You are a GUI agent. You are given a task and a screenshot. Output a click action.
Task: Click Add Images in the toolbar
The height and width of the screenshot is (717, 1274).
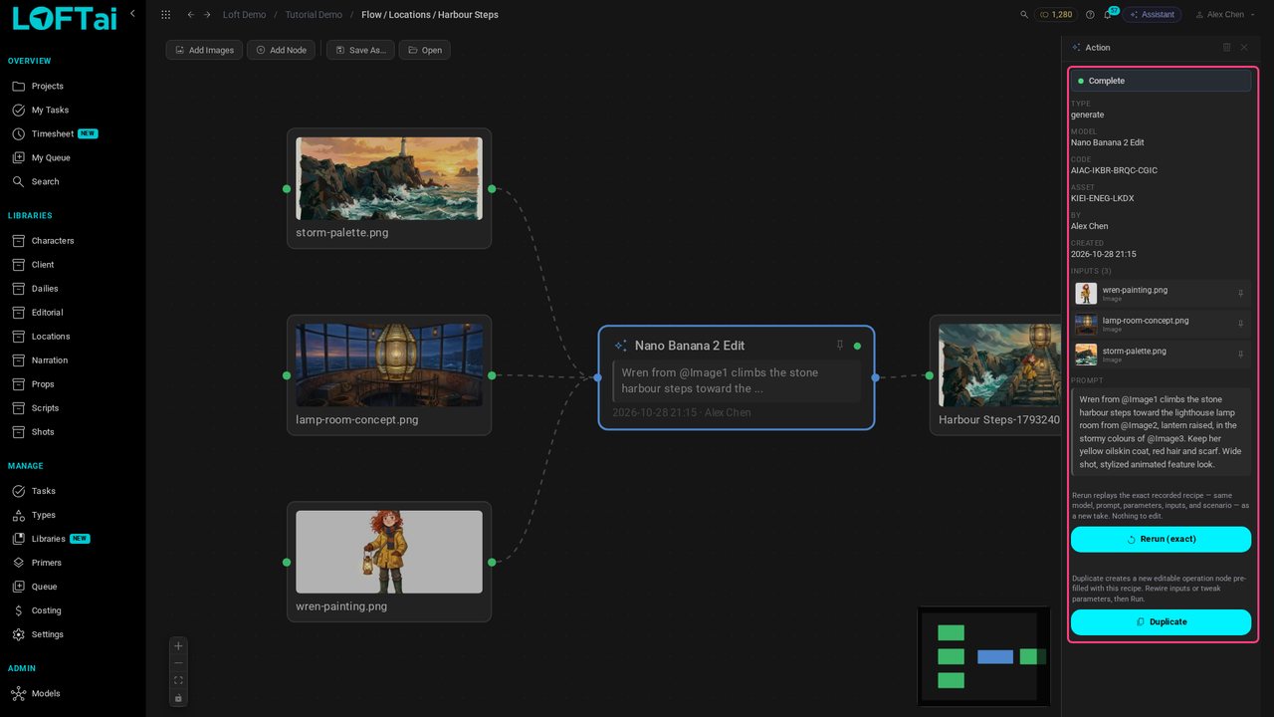(204, 50)
